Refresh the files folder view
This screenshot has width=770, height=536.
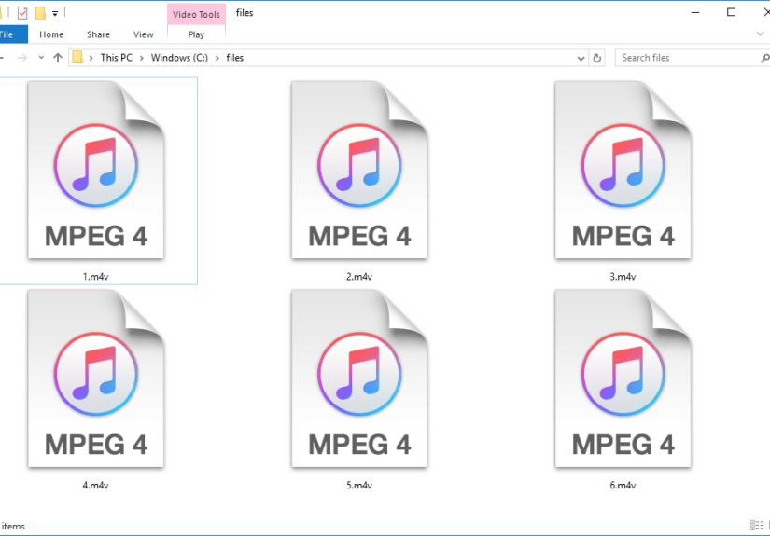596,58
